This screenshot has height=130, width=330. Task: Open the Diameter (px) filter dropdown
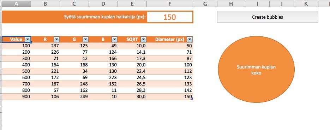pos(190,40)
